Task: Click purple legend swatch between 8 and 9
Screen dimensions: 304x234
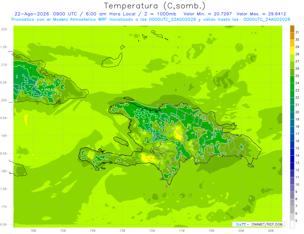Action: (292, 195)
